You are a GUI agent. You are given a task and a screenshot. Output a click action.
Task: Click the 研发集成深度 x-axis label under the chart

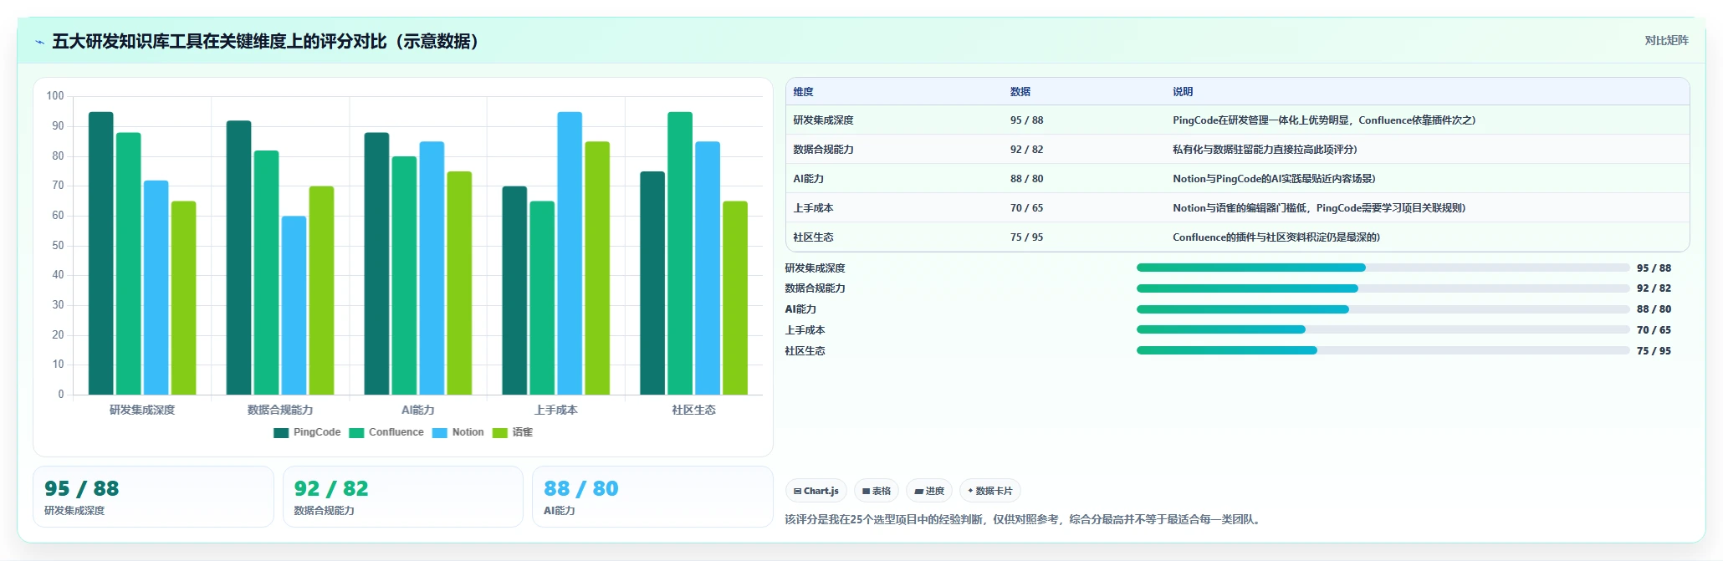coord(142,410)
